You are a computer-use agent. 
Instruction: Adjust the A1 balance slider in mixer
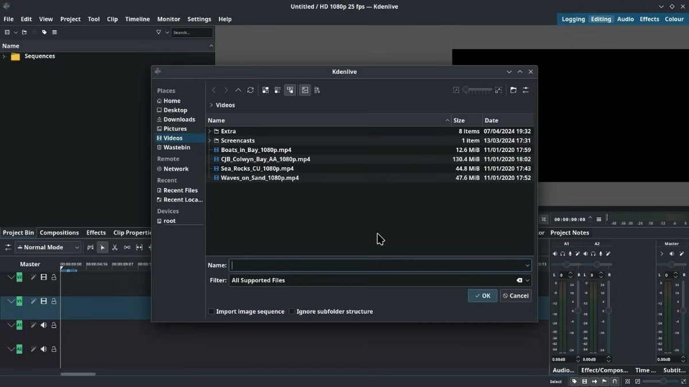click(x=567, y=264)
